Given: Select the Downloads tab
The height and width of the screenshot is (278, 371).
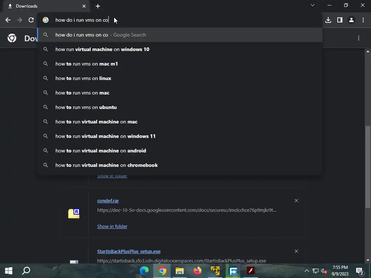Looking at the screenshot, I should (x=46, y=6).
